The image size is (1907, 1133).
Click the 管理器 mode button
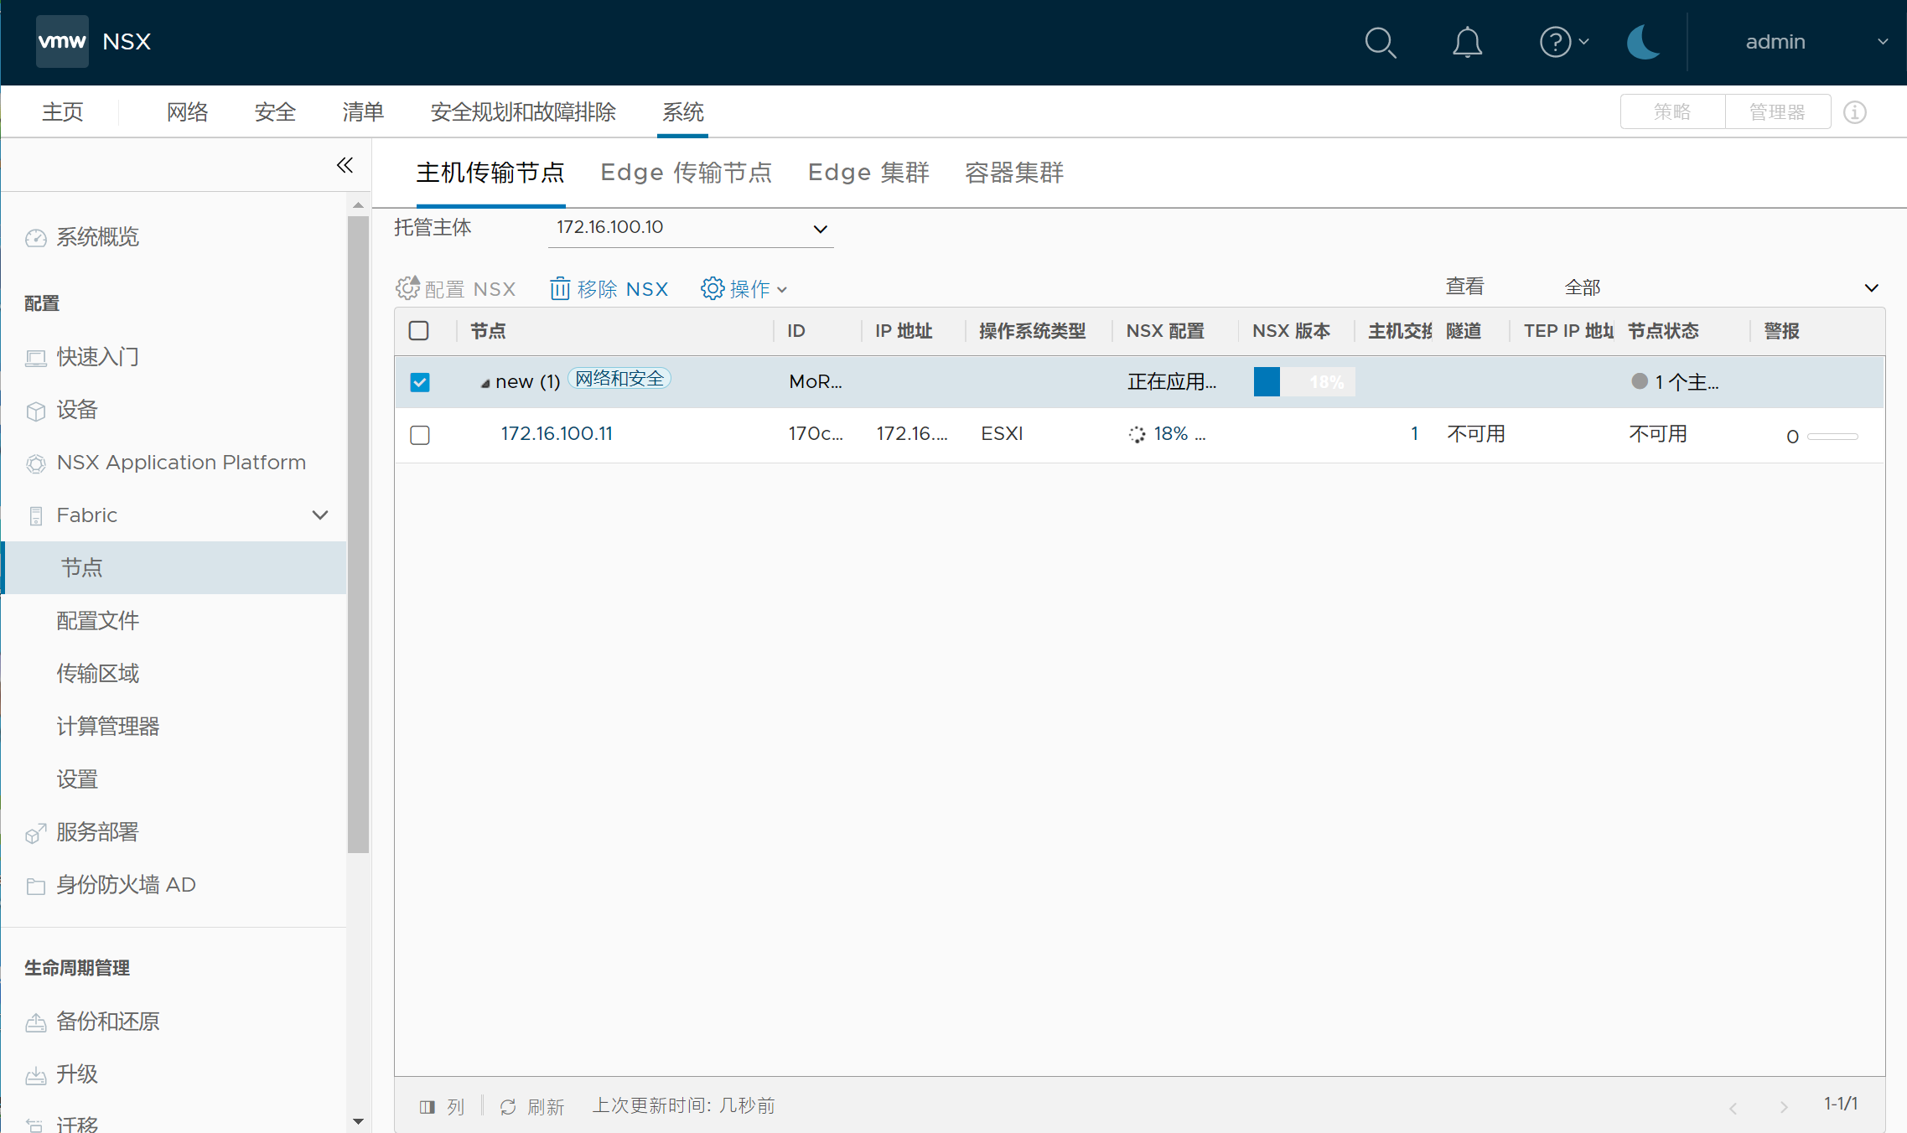1776,112
